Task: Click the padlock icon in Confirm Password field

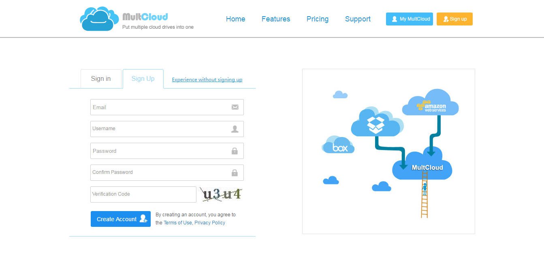Action: [x=235, y=173]
